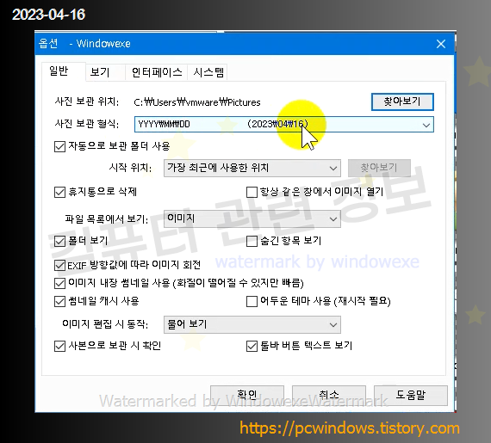Click the 파일 목록에서 보기 label
This screenshot has height=443, width=491.
107,218
